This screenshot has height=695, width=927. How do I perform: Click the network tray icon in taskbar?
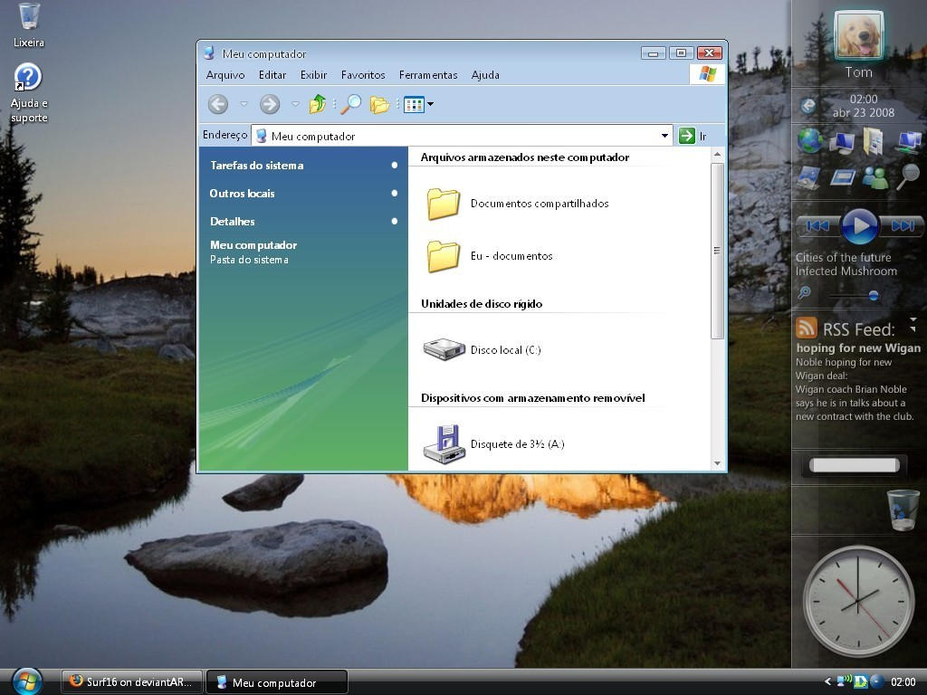coord(844,681)
